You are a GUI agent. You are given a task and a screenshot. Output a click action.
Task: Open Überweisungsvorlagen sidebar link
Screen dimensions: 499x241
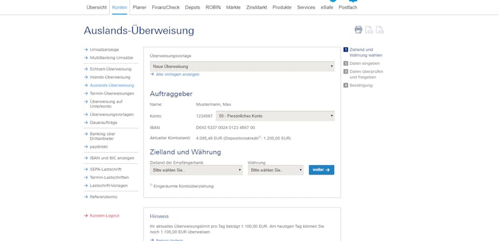coord(112,115)
